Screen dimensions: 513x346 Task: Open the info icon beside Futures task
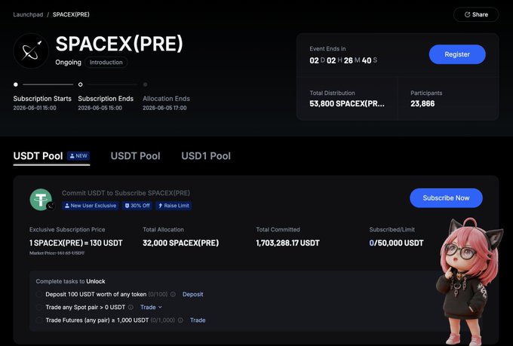click(x=180, y=320)
